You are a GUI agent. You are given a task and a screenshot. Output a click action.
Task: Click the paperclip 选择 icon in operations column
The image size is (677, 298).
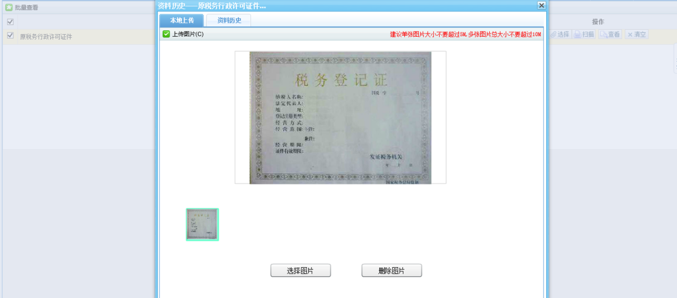tap(553, 35)
